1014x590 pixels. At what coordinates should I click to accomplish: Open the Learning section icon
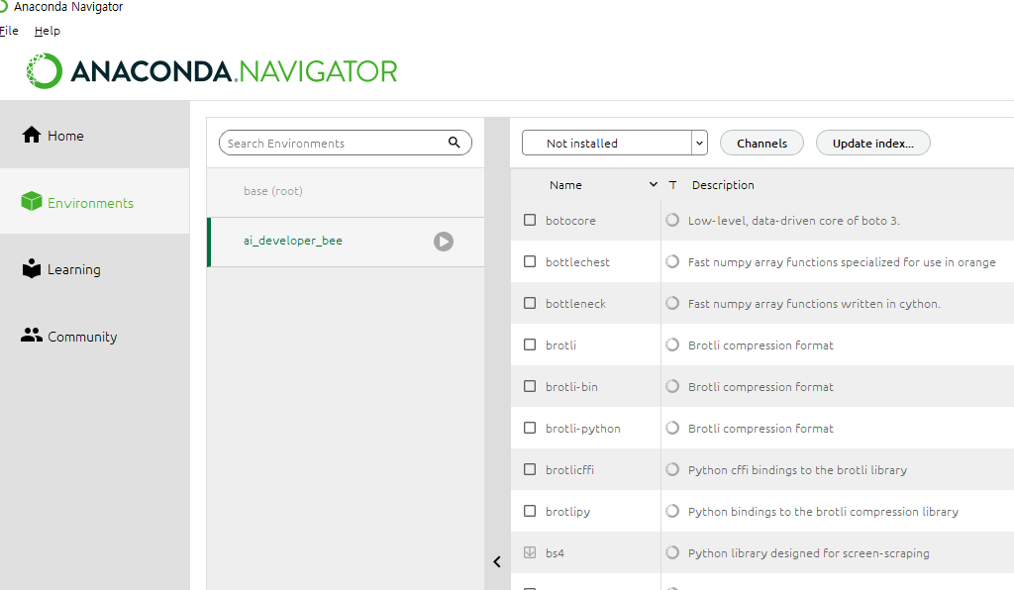31,268
